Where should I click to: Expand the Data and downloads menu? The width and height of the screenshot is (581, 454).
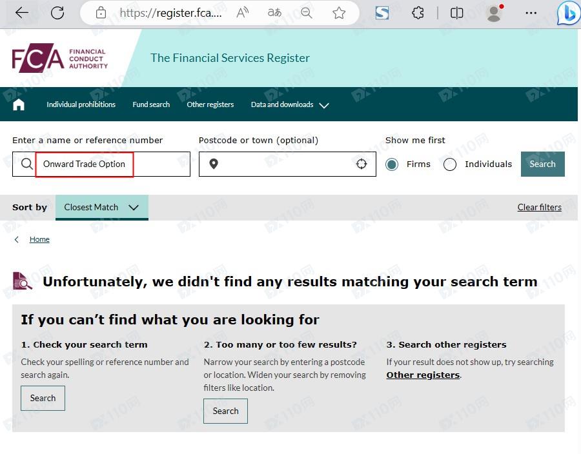[x=290, y=104]
